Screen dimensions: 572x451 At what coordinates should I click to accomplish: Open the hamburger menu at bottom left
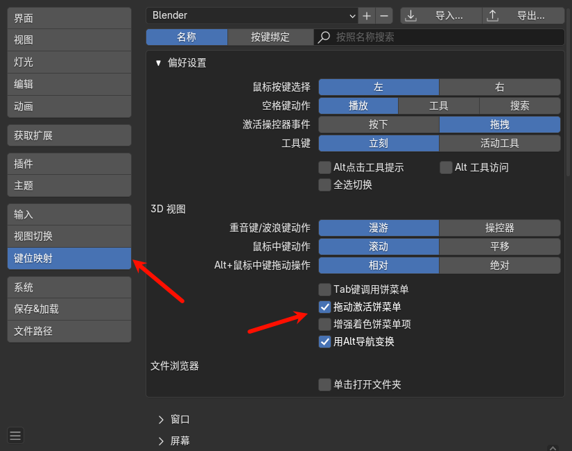click(x=16, y=435)
